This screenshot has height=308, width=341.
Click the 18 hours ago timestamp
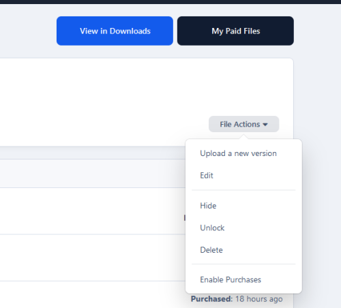tap(258, 299)
